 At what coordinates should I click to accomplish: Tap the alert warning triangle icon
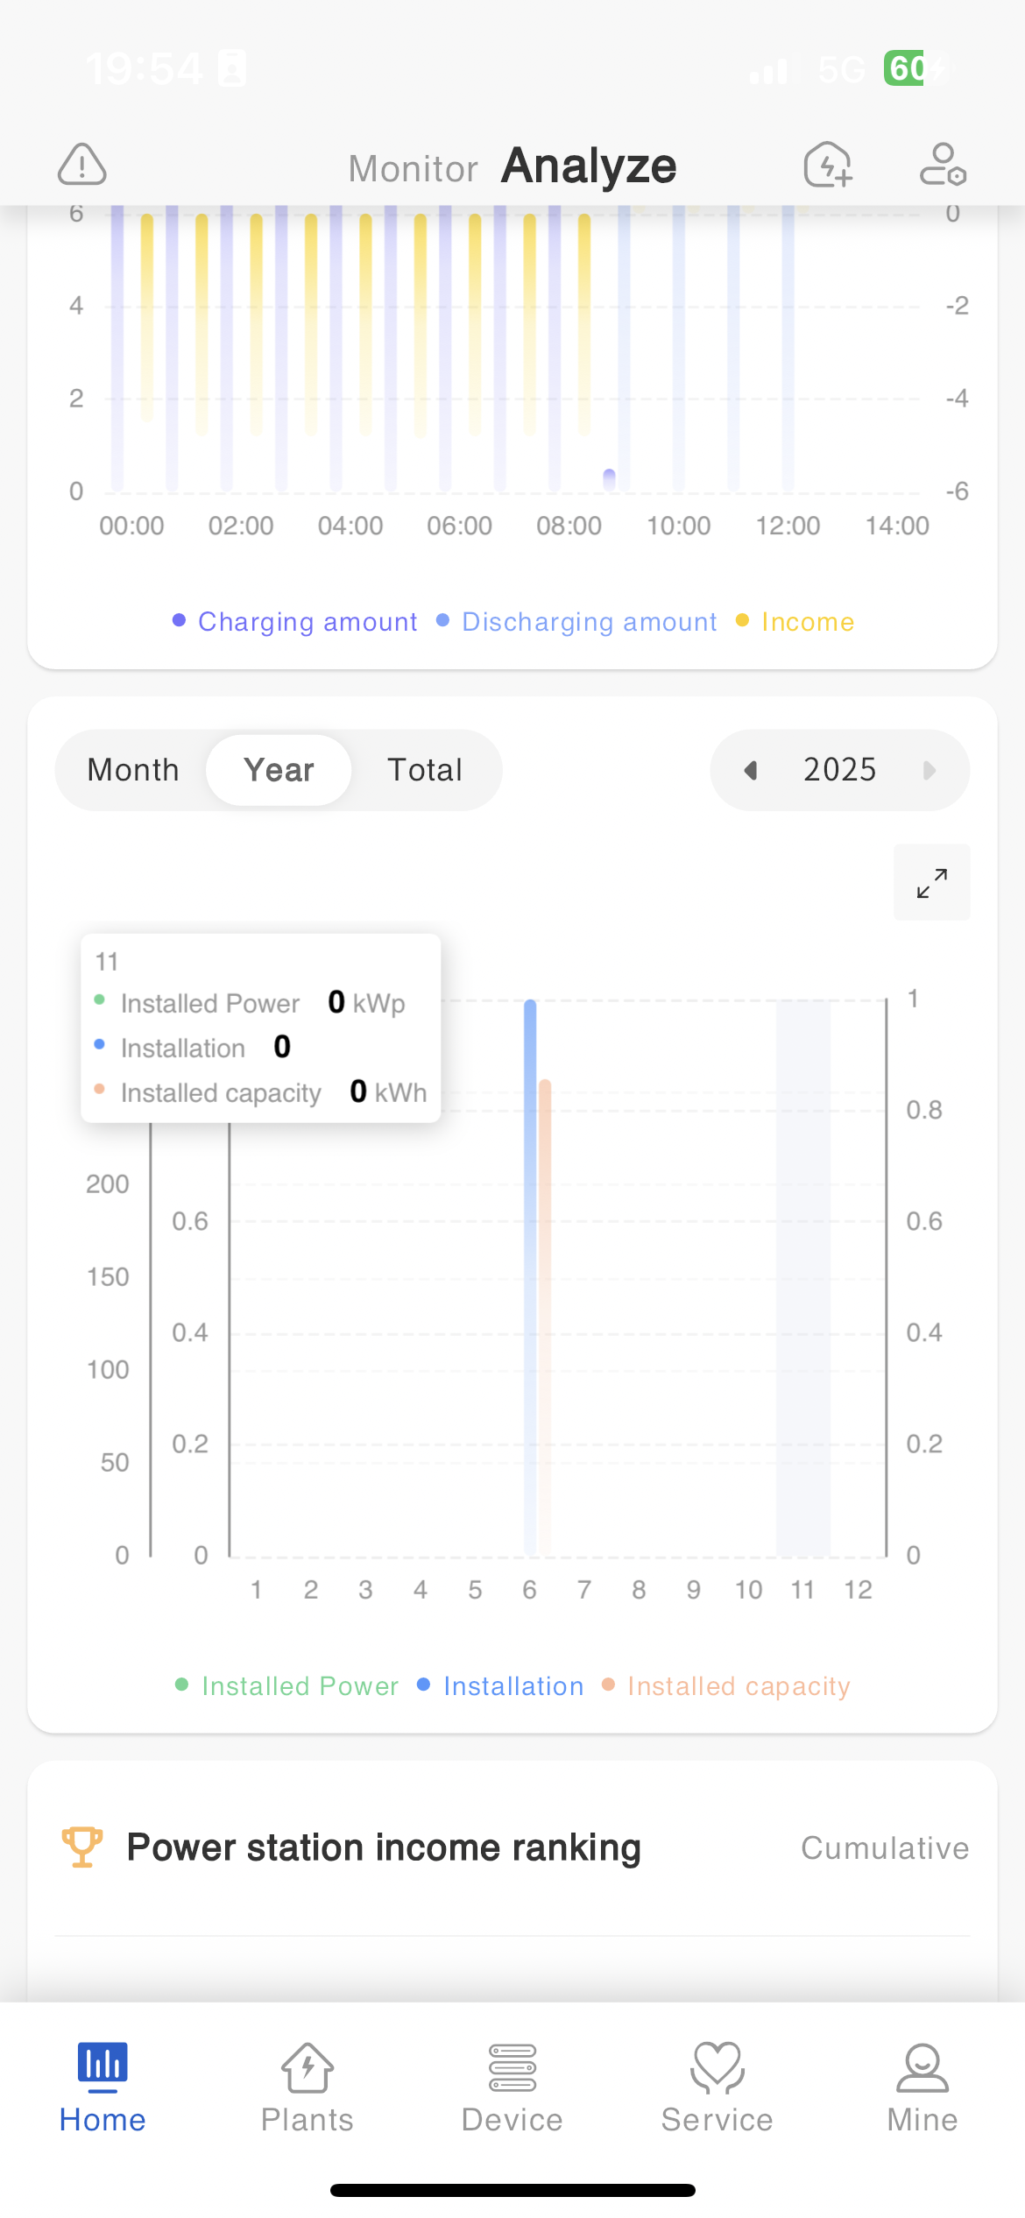tap(82, 165)
